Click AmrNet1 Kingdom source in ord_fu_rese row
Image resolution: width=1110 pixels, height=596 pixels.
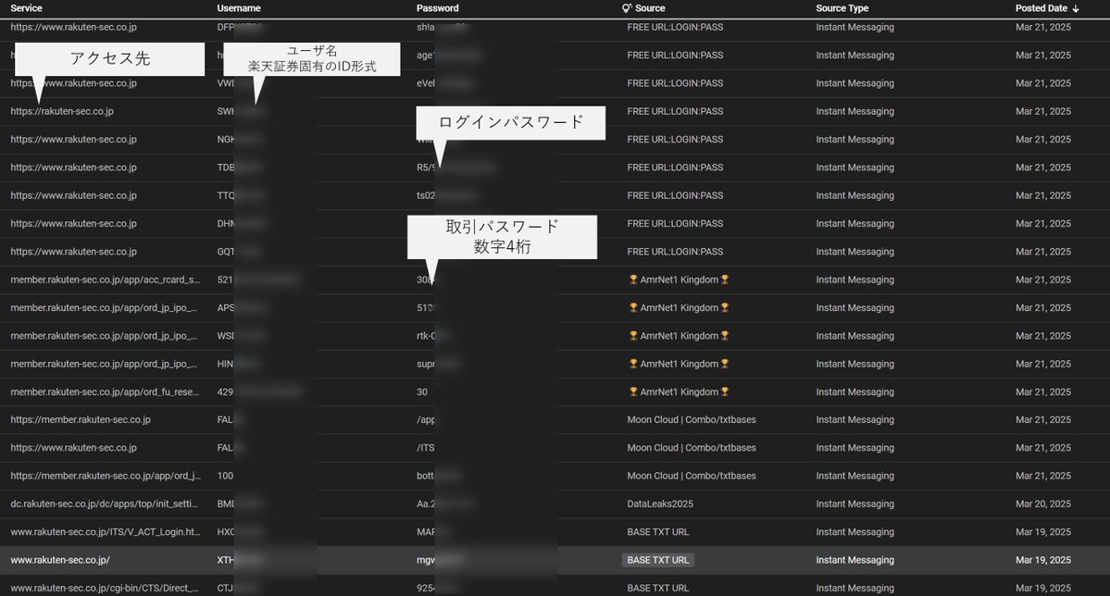click(x=679, y=391)
